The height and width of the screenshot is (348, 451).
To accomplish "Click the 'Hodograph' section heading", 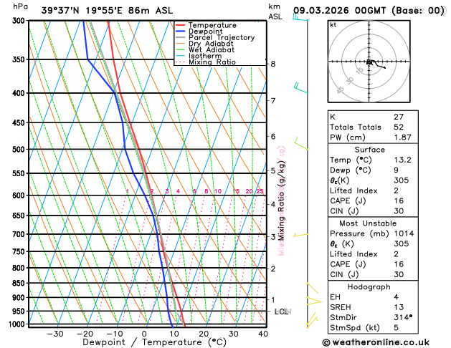I will point(369,287).
